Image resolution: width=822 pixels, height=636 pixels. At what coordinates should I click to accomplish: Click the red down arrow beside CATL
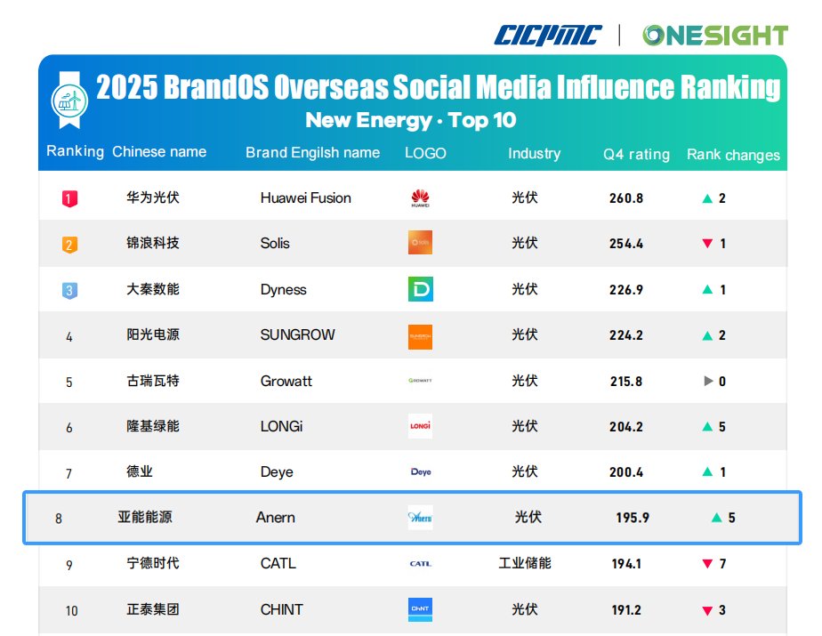click(707, 564)
